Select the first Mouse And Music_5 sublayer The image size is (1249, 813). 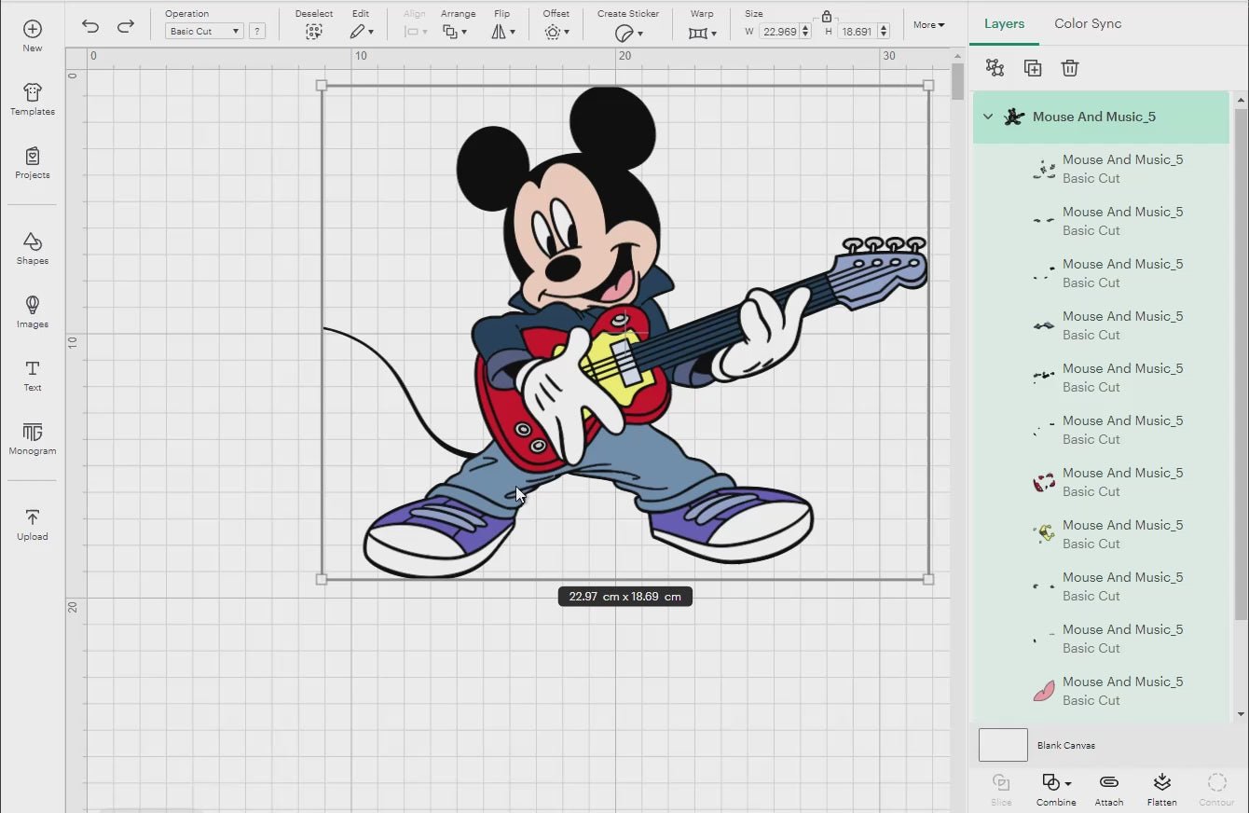click(1101, 169)
